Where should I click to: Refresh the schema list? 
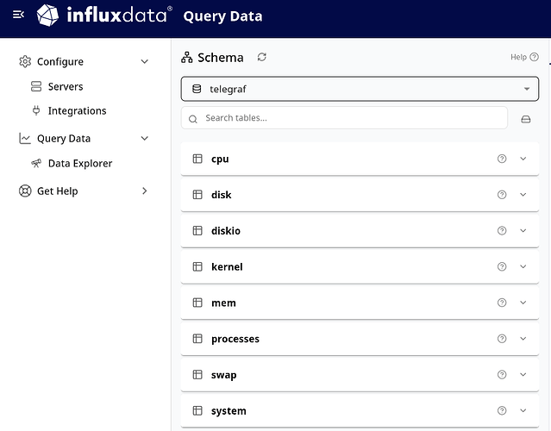click(x=262, y=57)
